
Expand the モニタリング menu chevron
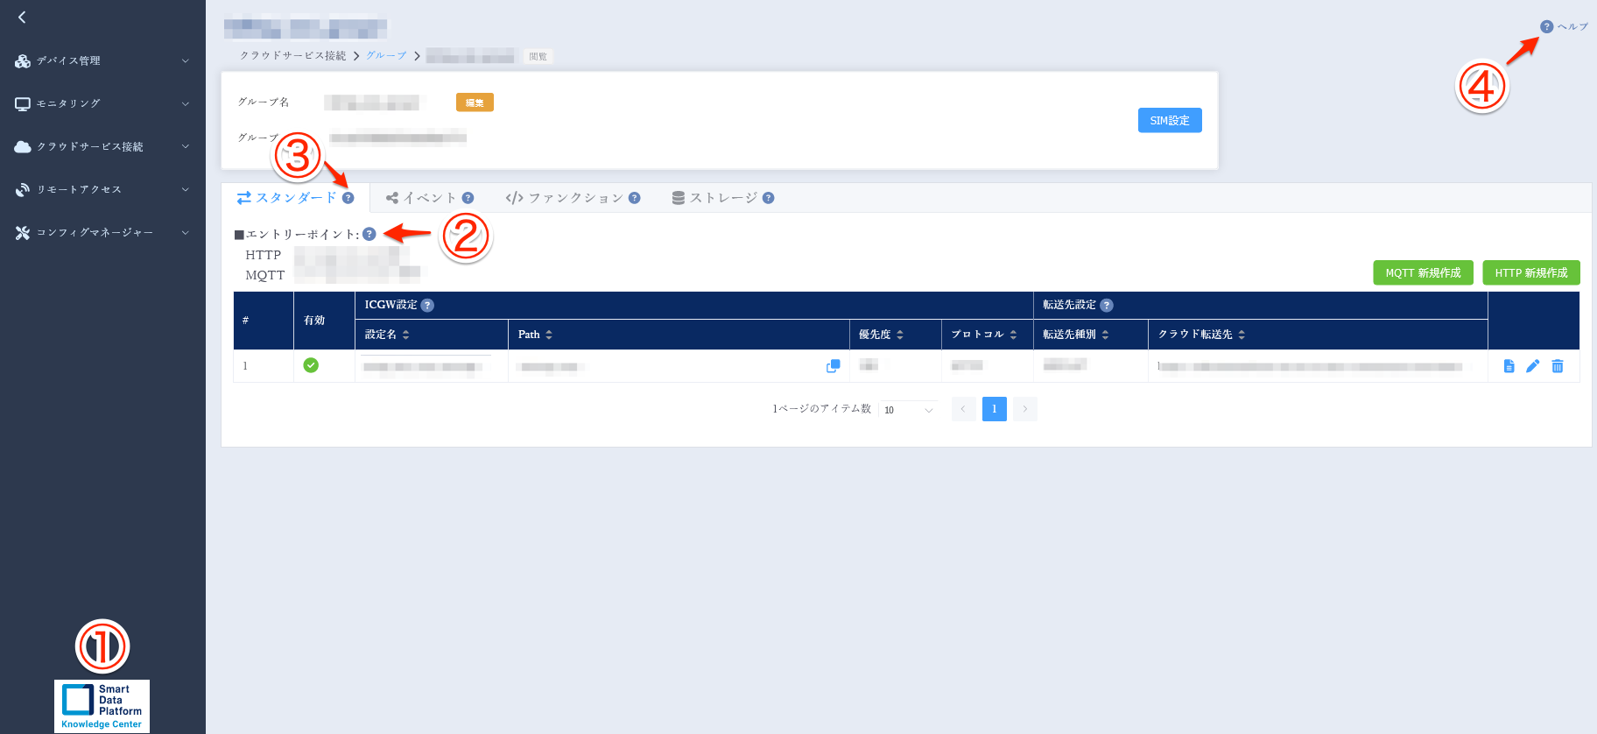[186, 103]
